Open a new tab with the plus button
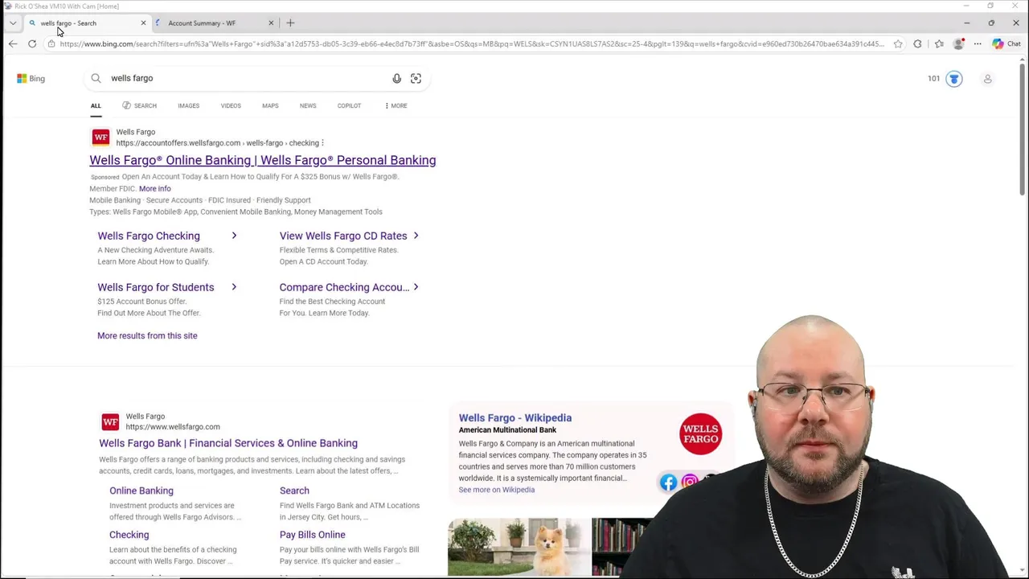Image resolution: width=1029 pixels, height=579 pixels. point(290,23)
